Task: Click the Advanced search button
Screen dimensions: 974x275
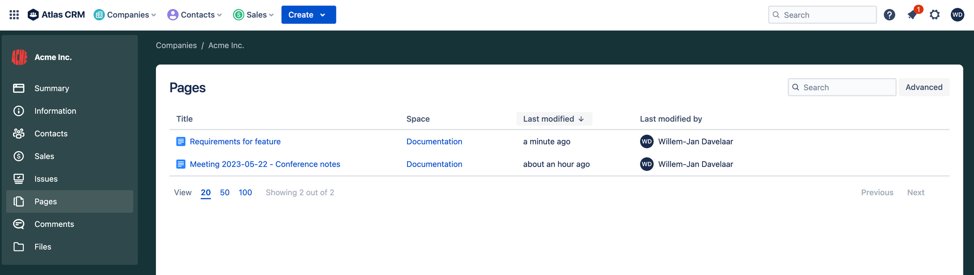Action: (924, 87)
